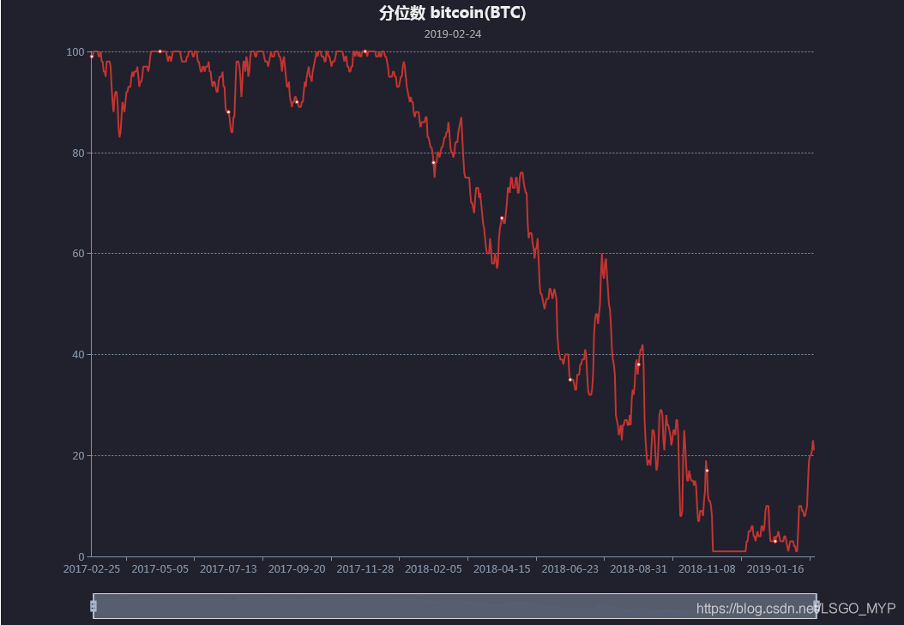
Task: Click the y-axis label 40
Action: 78,355
